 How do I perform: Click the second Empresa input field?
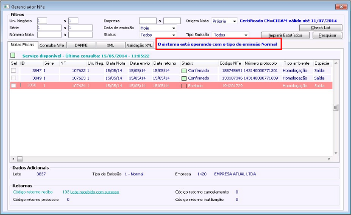pos(172,21)
